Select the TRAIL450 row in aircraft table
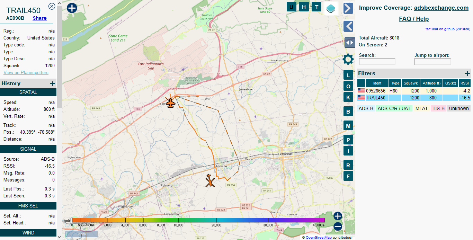The height and width of the screenshot is (240, 473). point(414,98)
